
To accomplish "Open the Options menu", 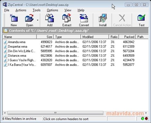I will 52,10.
